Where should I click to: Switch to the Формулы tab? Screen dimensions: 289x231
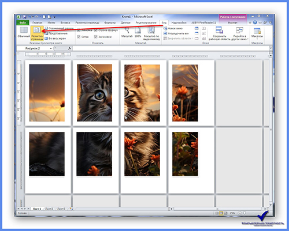[x=110, y=22]
